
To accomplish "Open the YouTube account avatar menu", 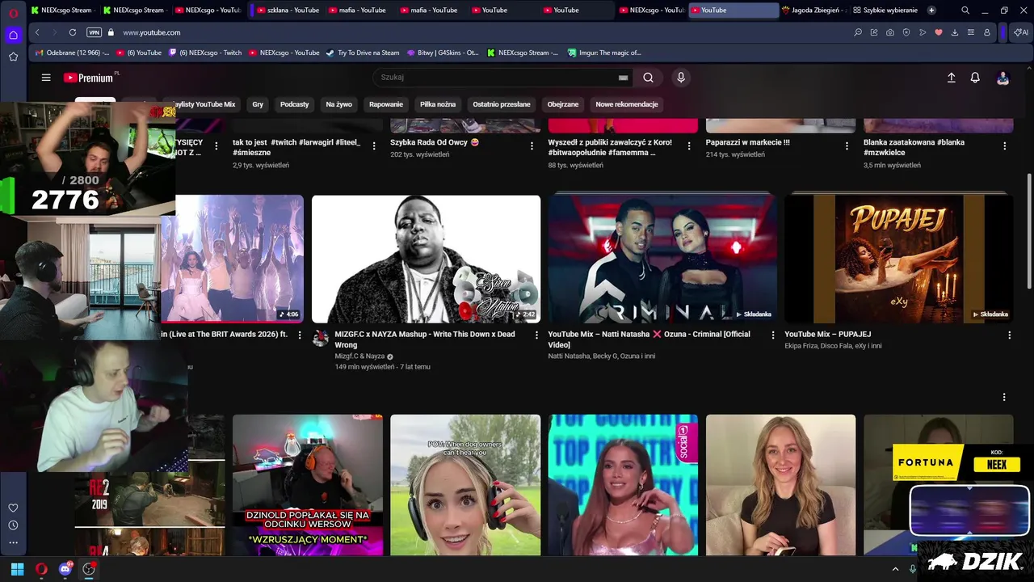I will [1002, 78].
